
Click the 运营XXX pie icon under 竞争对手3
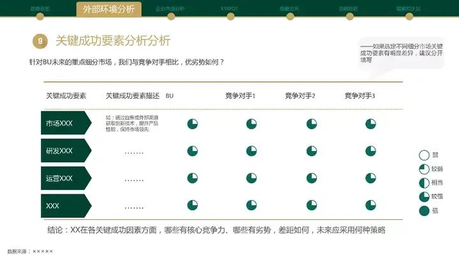point(370,178)
